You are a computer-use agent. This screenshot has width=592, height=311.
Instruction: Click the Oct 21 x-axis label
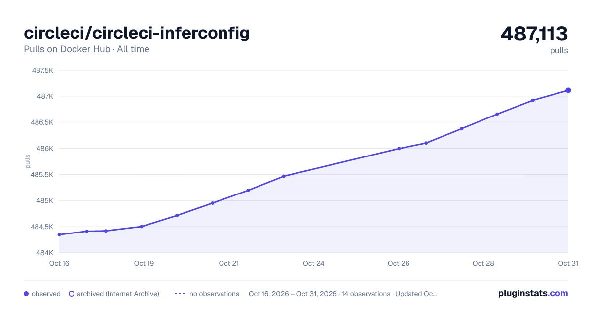[x=229, y=263]
